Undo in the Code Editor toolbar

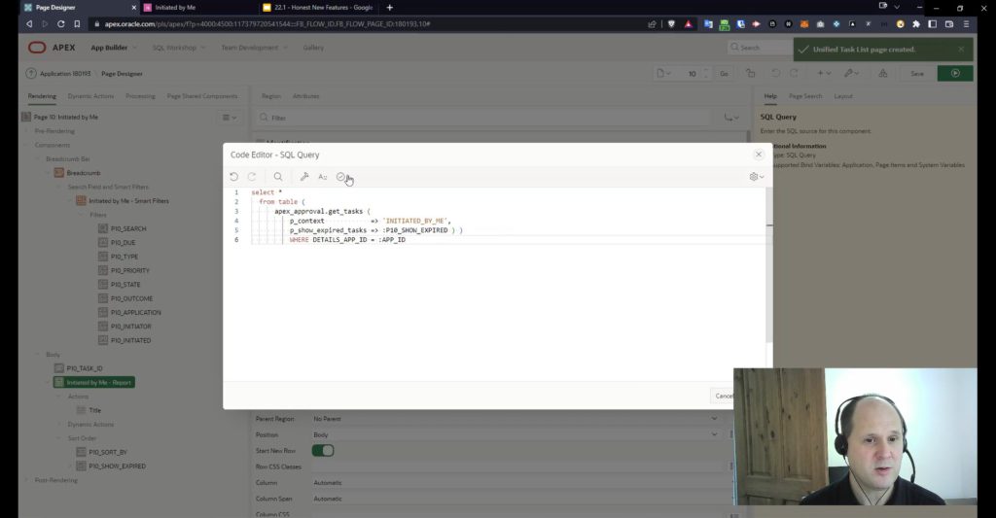[x=233, y=177]
